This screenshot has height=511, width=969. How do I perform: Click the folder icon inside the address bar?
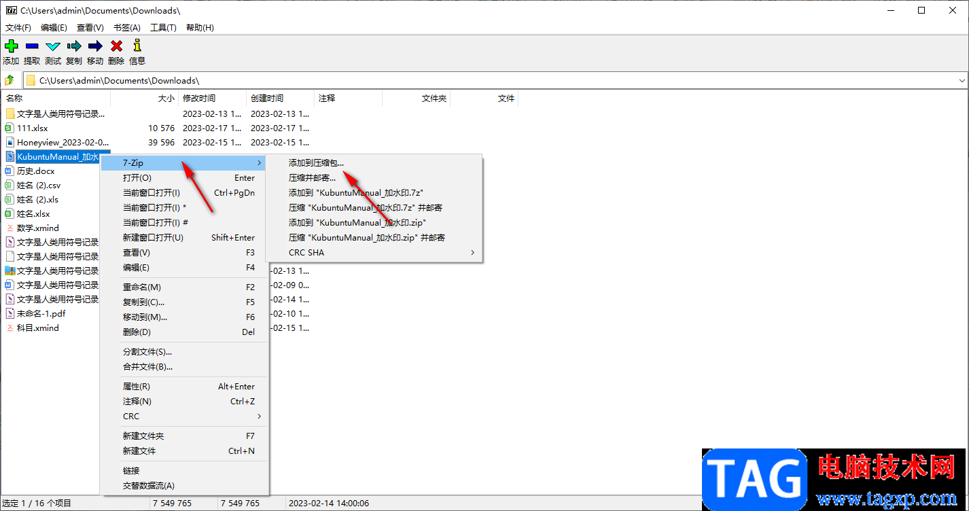click(x=31, y=80)
